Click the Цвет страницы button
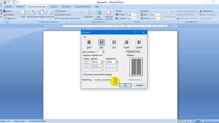219x123 pixels. point(99,14)
